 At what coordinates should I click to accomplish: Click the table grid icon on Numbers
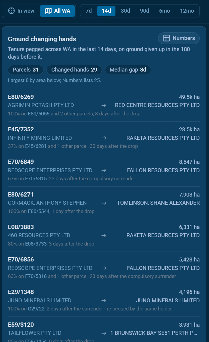[x=166, y=38]
